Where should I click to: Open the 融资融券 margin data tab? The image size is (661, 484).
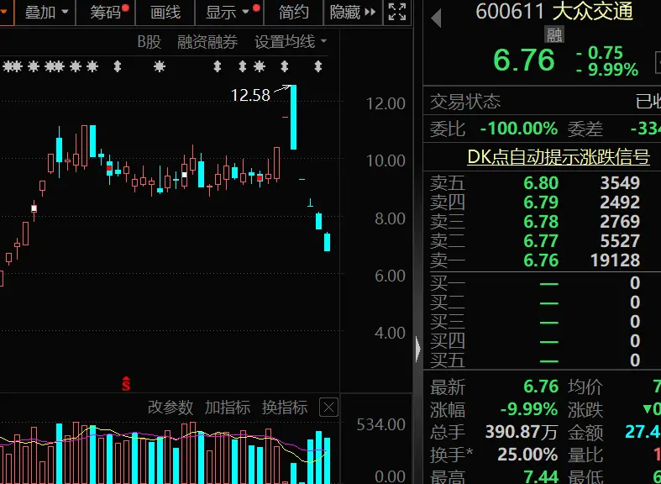click(x=207, y=42)
